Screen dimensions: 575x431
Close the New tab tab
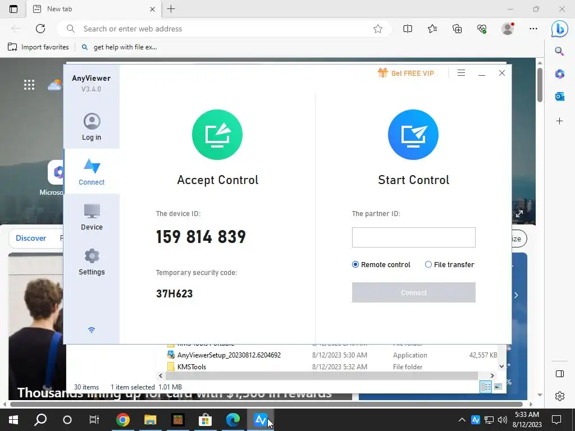coord(153,9)
